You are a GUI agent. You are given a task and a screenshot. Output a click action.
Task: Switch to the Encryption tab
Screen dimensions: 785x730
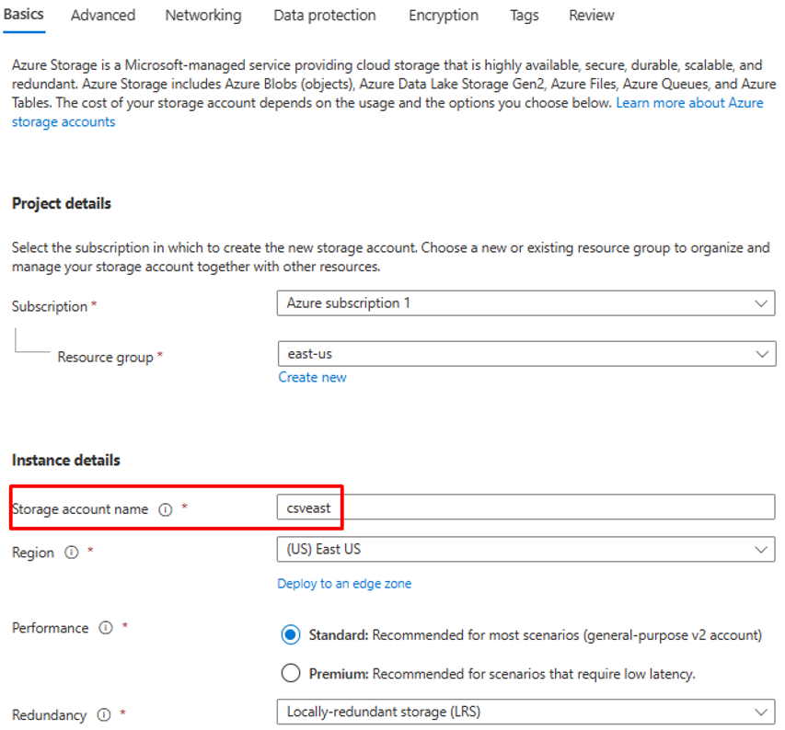tap(444, 16)
